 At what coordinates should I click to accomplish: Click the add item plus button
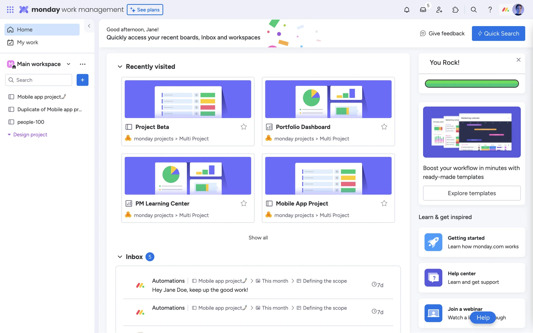pyautogui.click(x=82, y=80)
